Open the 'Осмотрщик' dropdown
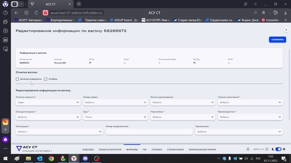Screen dimensions: 291x163 [60, 132]
